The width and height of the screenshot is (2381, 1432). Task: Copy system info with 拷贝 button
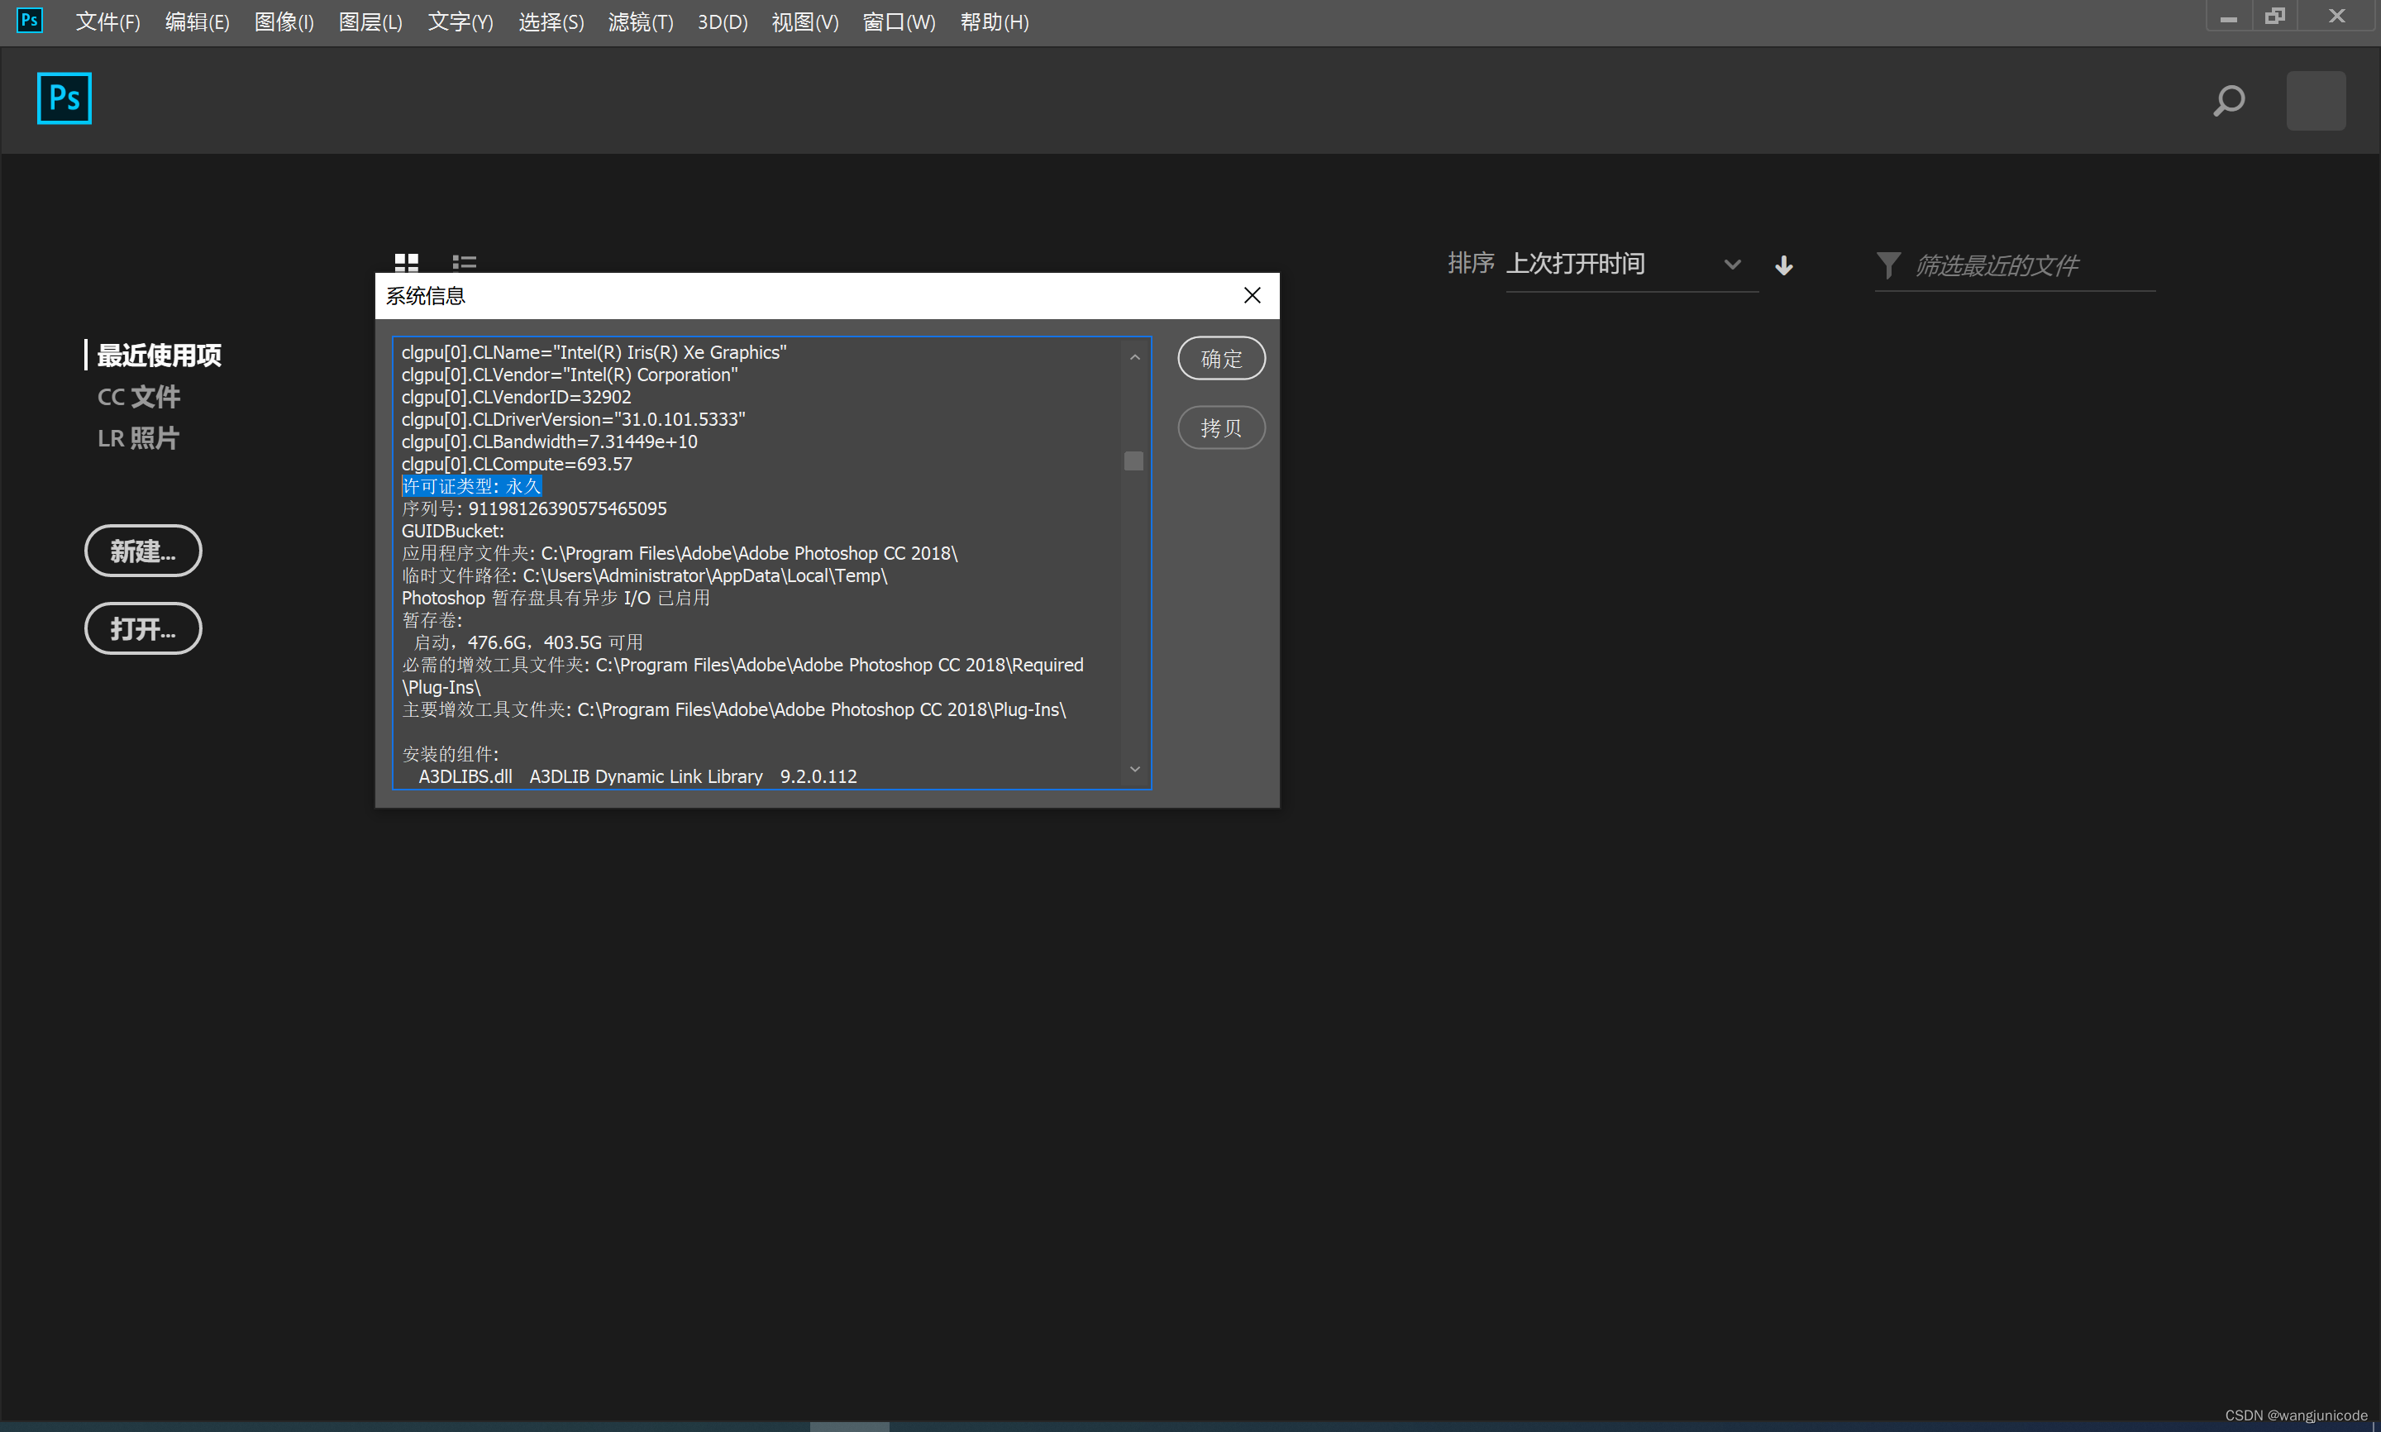click(x=1221, y=427)
